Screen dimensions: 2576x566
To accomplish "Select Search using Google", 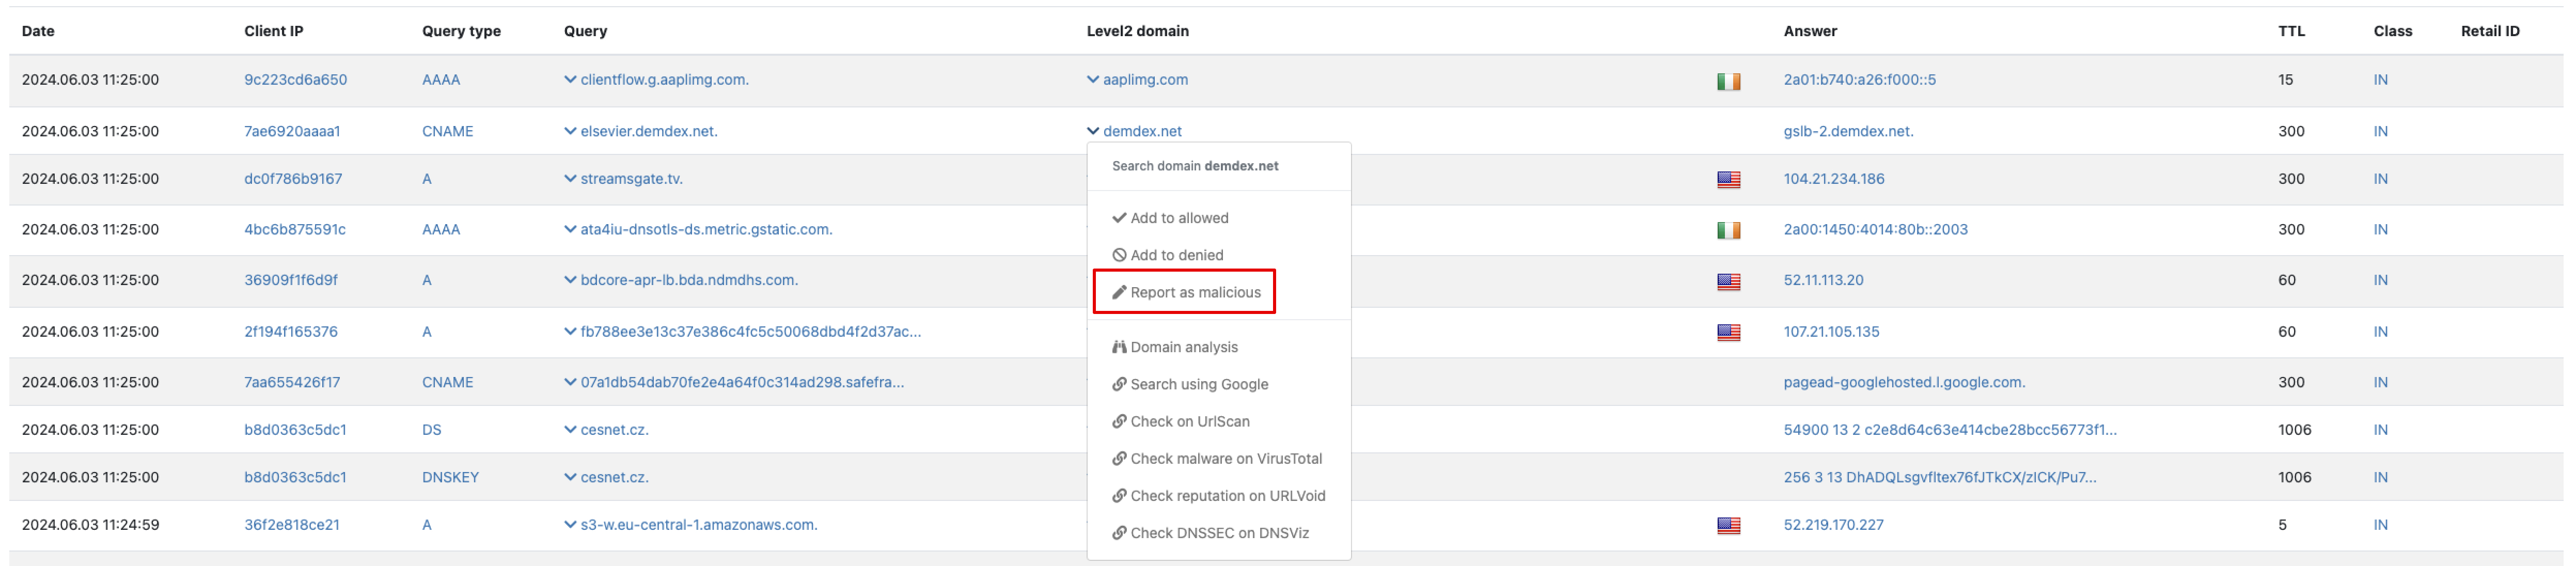I will click(x=1190, y=384).
